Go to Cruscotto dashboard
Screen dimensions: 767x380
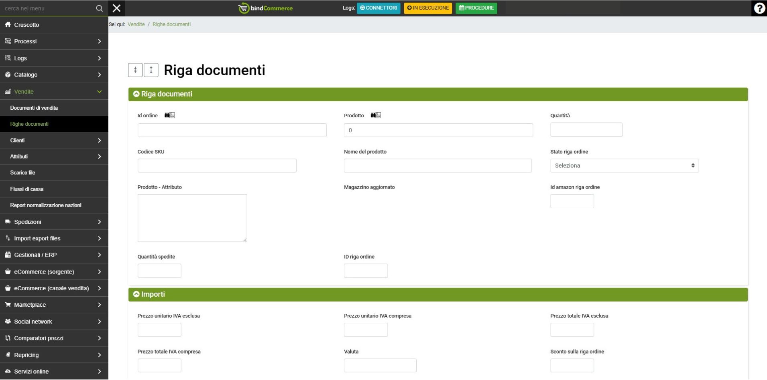pyautogui.click(x=26, y=25)
